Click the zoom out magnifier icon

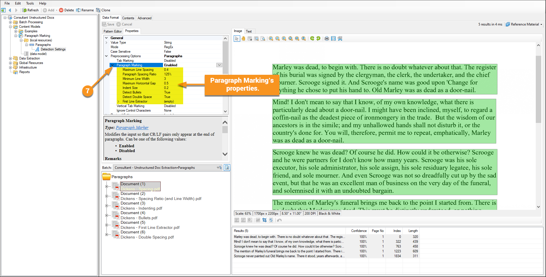[277, 39]
